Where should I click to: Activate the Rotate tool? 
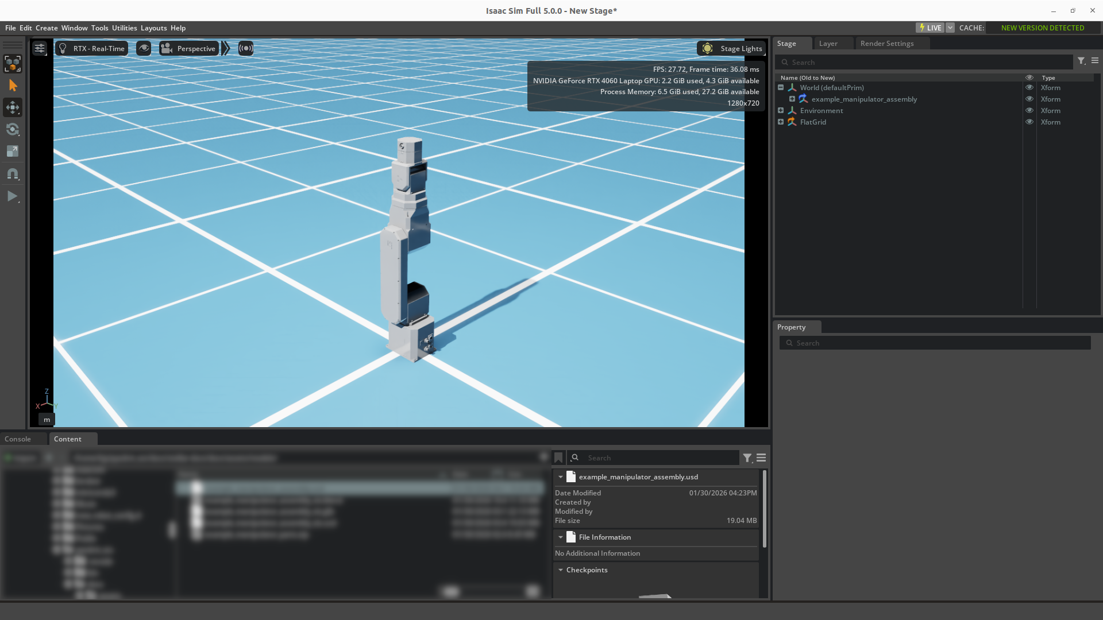coord(13,129)
